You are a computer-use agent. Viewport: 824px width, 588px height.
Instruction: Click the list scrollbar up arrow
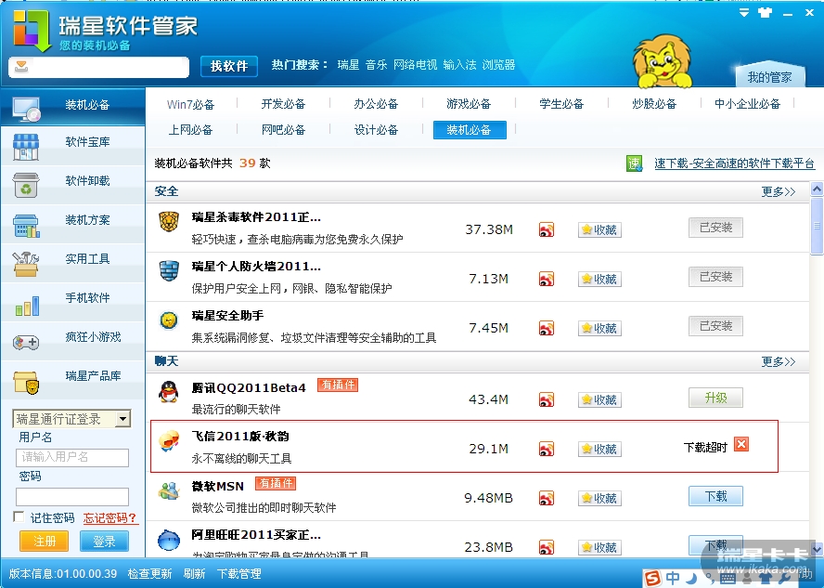click(x=817, y=189)
